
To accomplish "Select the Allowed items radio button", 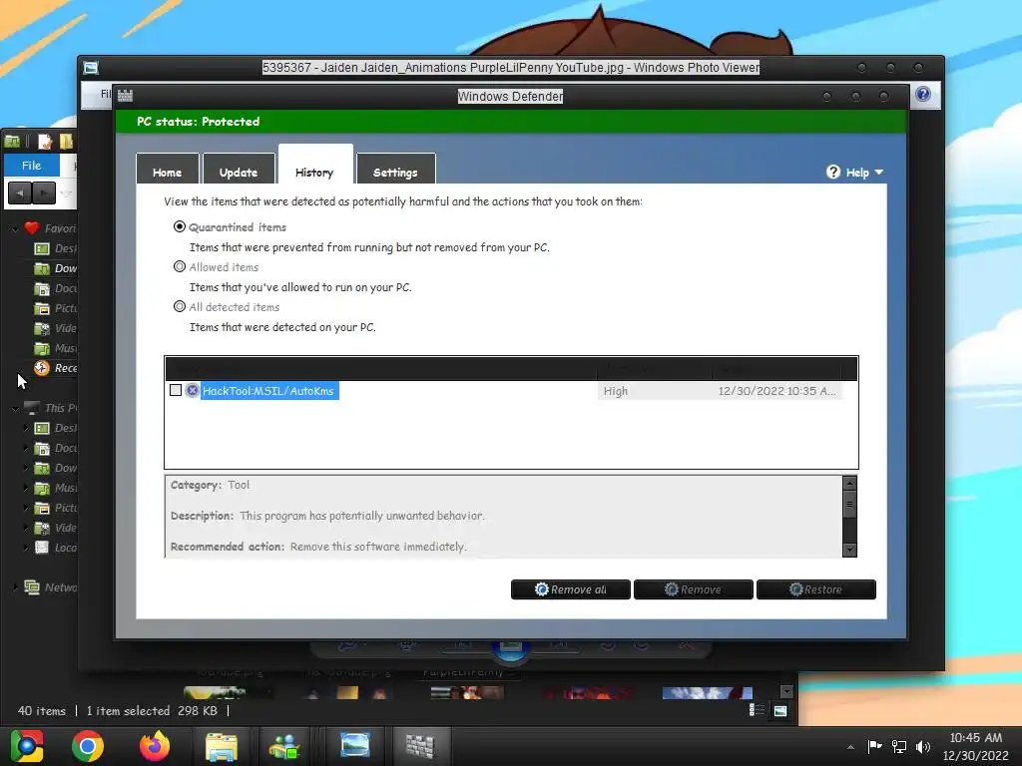I will pyautogui.click(x=180, y=266).
